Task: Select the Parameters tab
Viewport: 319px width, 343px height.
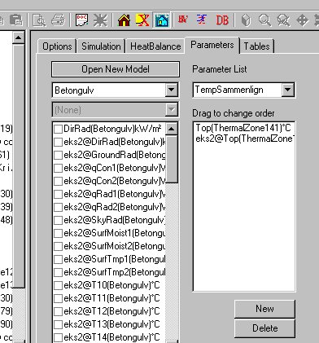Action: pyautogui.click(x=212, y=45)
